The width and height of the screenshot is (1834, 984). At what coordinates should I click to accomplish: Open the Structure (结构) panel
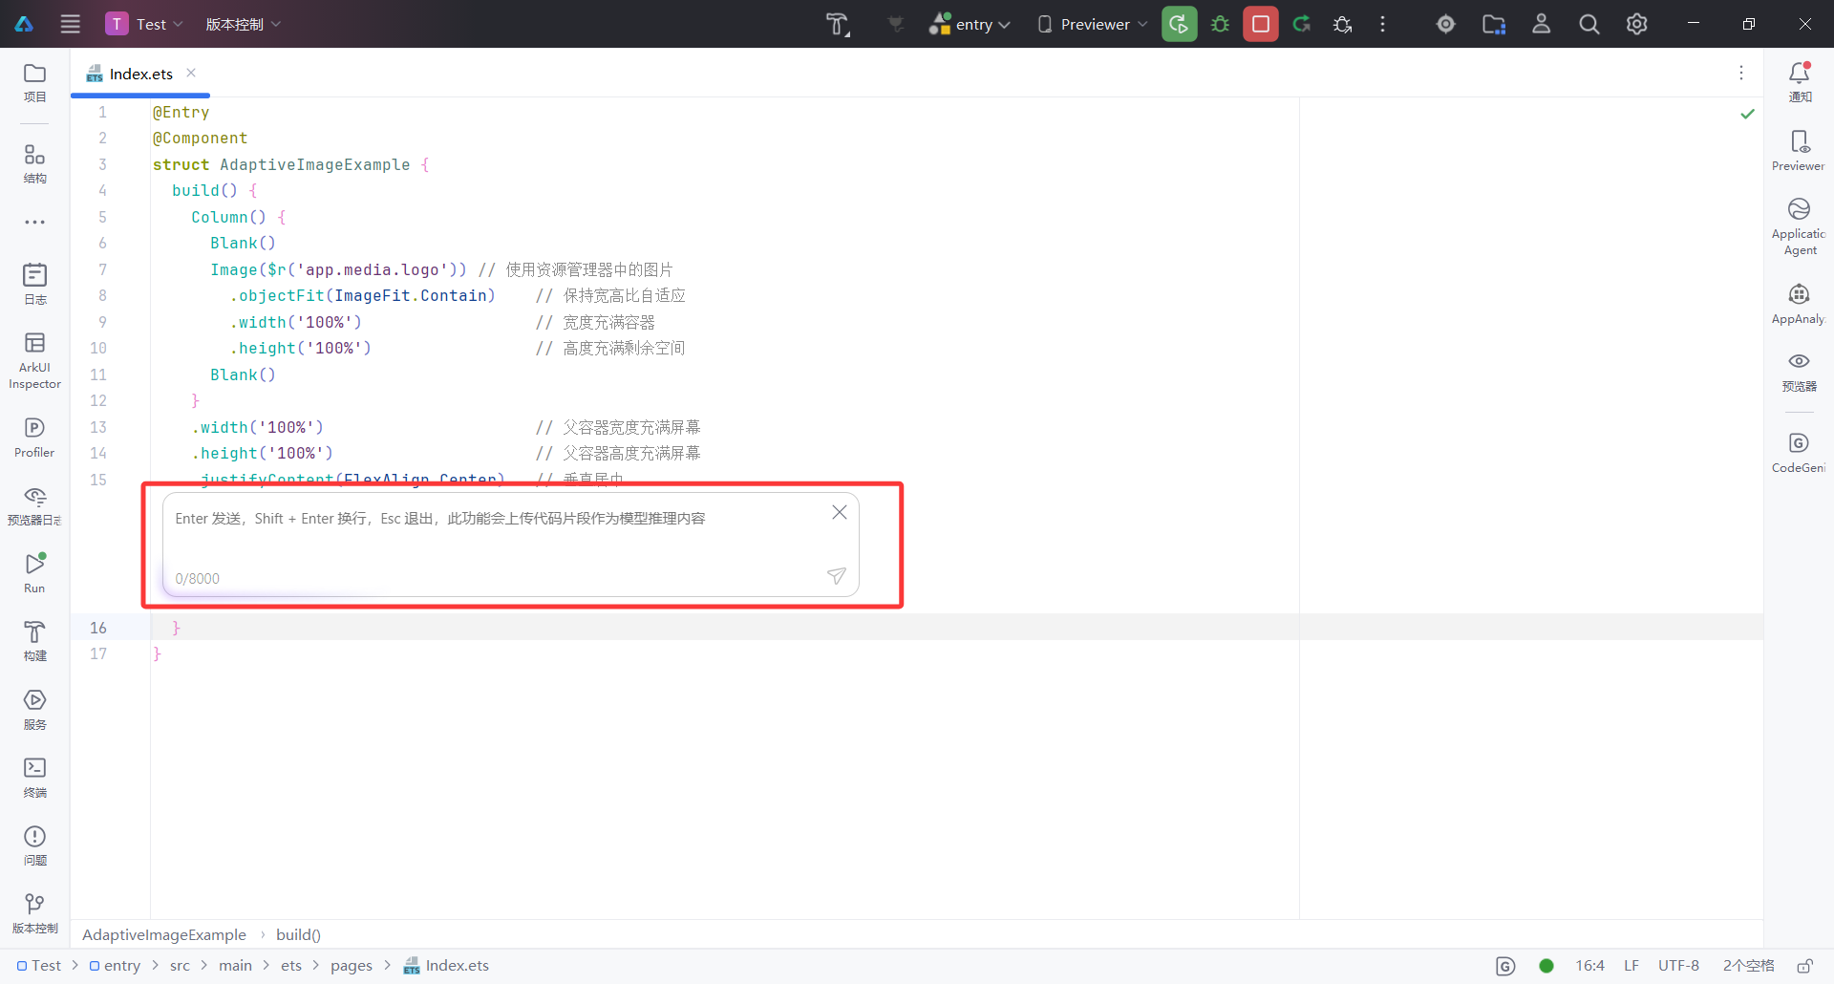[x=34, y=163]
